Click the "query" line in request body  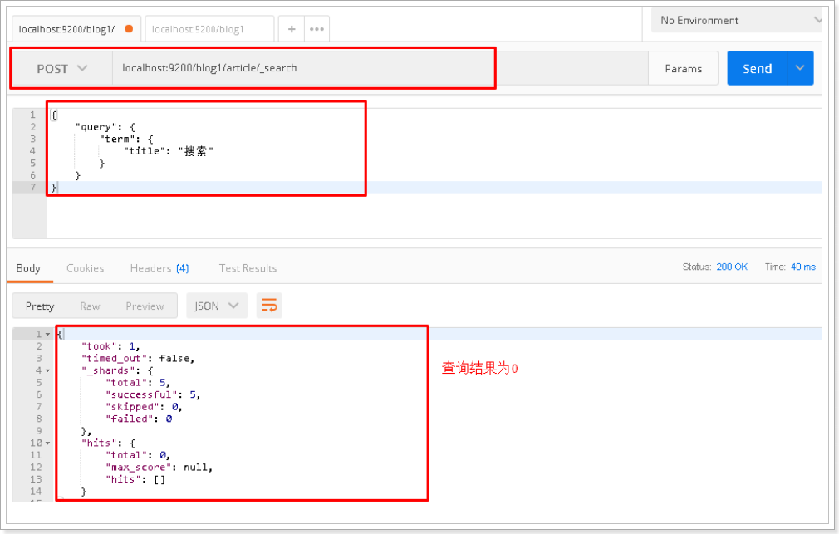point(105,127)
